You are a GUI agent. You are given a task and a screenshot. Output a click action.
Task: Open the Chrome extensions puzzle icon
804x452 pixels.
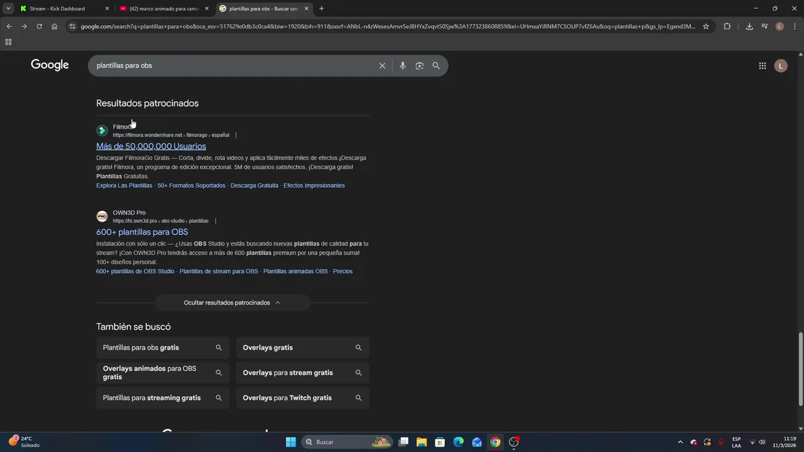tap(727, 26)
